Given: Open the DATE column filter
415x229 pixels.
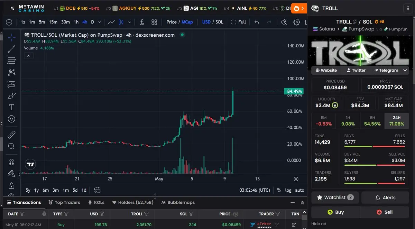Looking at the screenshot, I should [22, 214].
